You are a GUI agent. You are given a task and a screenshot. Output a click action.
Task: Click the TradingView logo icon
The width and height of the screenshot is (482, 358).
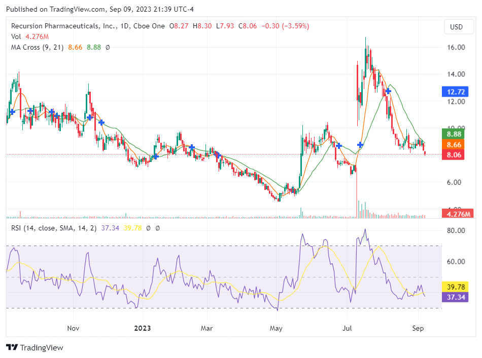click(12, 347)
